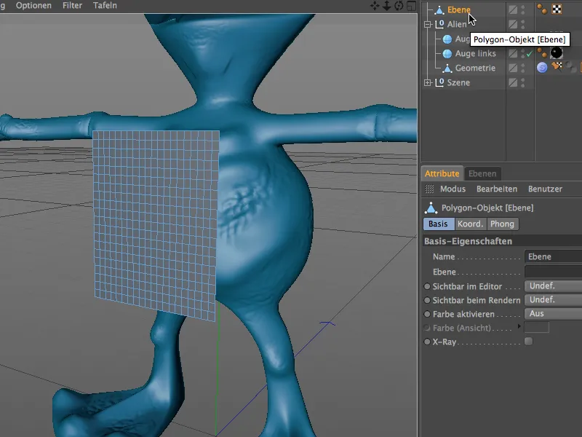Select the blue Sculpt tag on Geometrie

click(542, 68)
